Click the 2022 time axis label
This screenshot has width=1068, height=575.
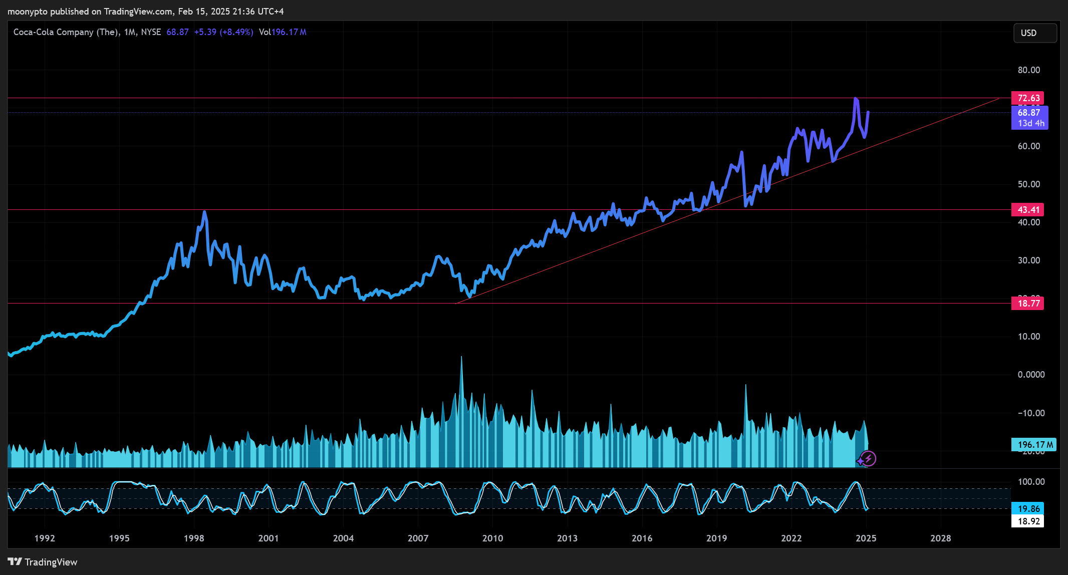click(x=791, y=538)
